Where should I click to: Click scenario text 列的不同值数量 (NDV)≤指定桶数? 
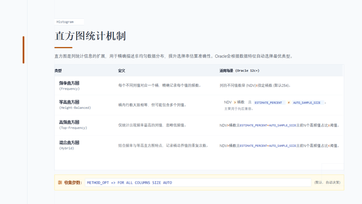tap(255, 86)
